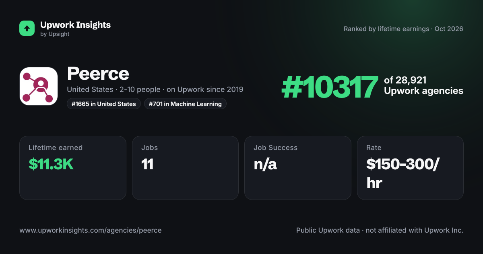Click the 'United States · 2-10 people' details line
Image resolution: width=483 pixels, height=254 pixels.
pyautogui.click(x=155, y=89)
